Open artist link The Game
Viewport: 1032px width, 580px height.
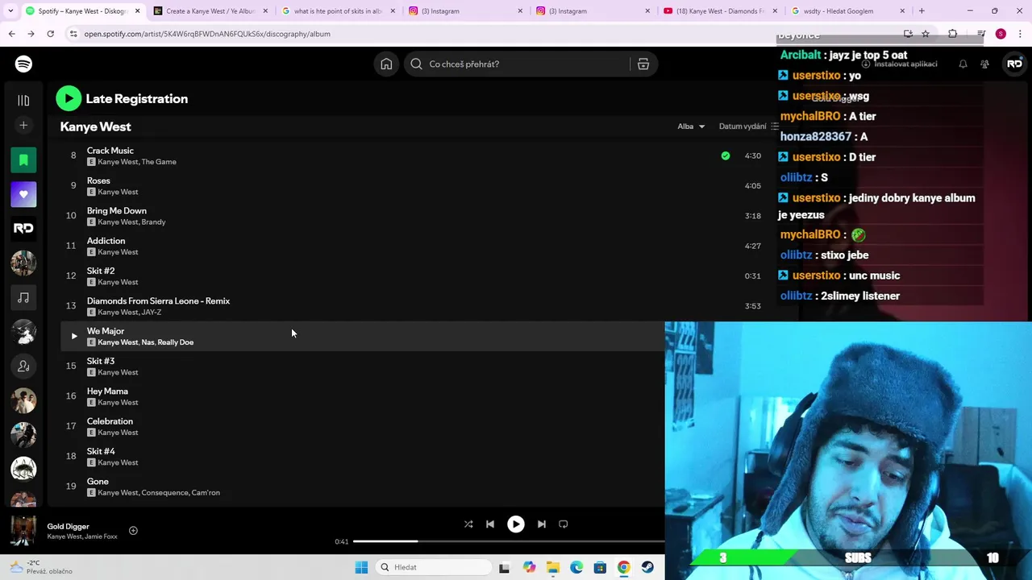point(159,162)
